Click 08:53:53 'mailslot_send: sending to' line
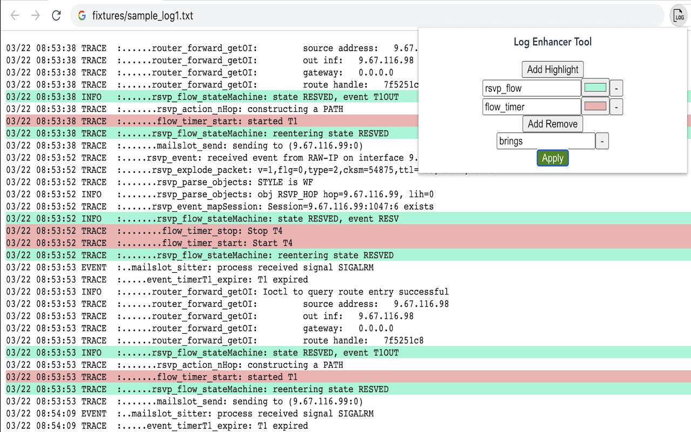The width and height of the screenshot is (691, 432). point(185,401)
